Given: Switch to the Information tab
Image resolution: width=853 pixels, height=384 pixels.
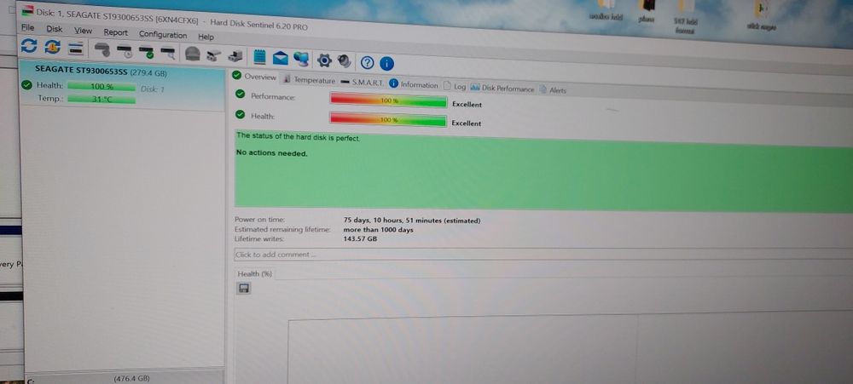Looking at the screenshot, I should [x=414, y=85].
